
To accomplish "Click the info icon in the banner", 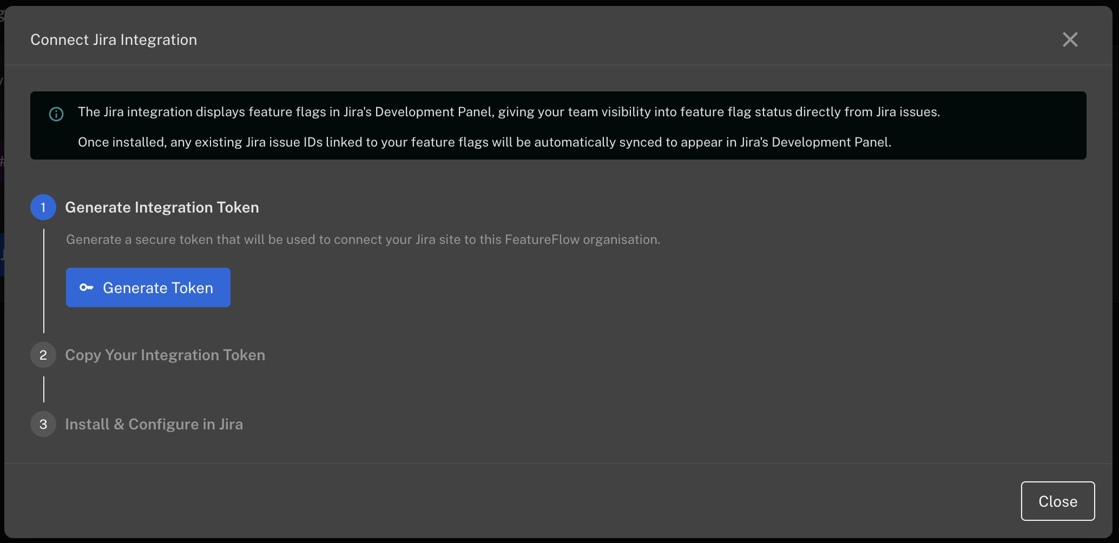I will 56,114.
